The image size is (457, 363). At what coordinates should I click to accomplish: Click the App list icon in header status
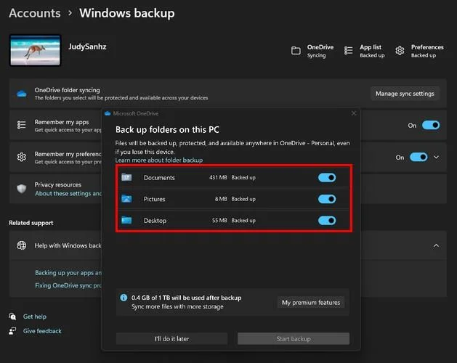point(348,51)
